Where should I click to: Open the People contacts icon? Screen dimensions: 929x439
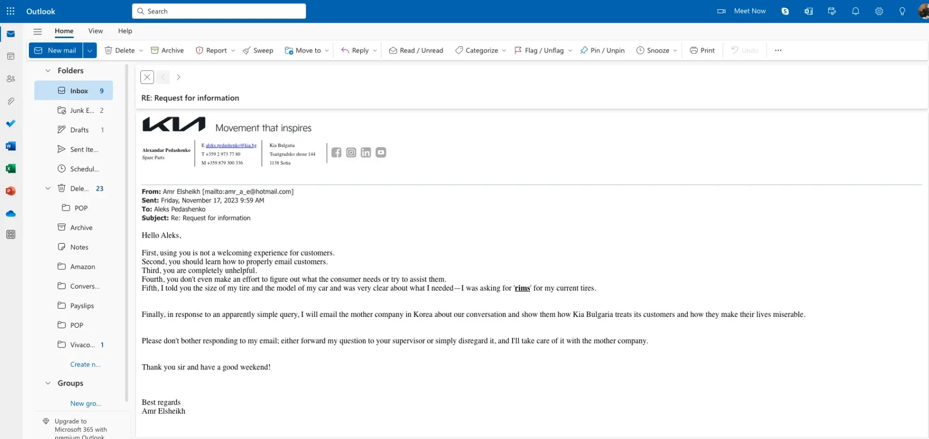11,79
